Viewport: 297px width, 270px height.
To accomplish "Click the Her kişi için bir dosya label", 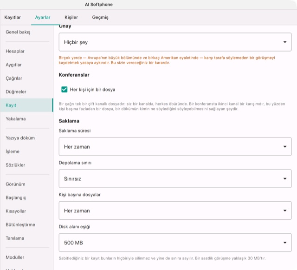I will 92,90.
